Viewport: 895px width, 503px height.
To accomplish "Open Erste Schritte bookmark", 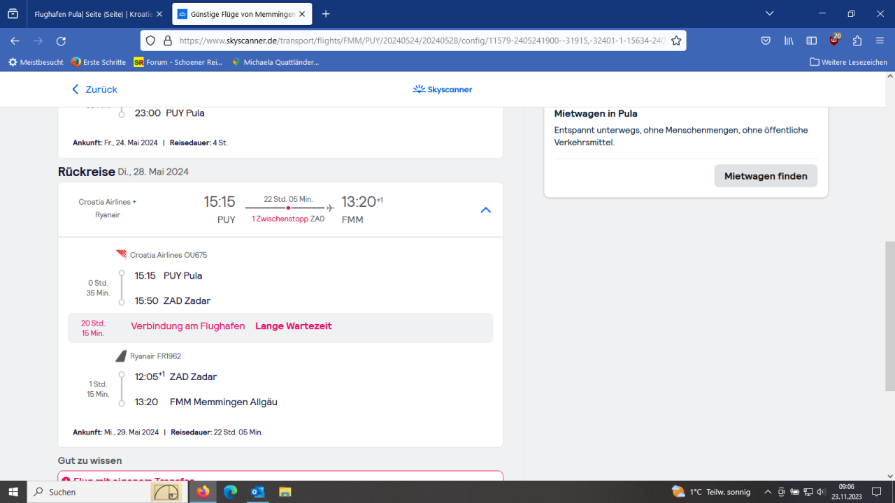I will (99, 62).
